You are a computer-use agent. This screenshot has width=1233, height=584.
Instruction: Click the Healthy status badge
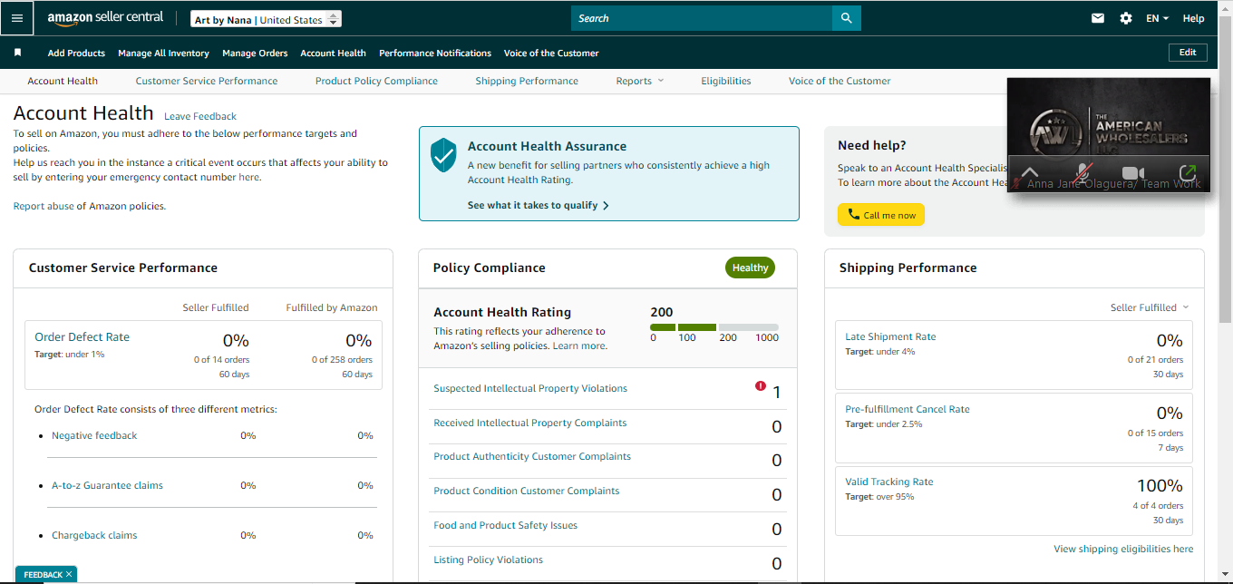tap(750, 268)
